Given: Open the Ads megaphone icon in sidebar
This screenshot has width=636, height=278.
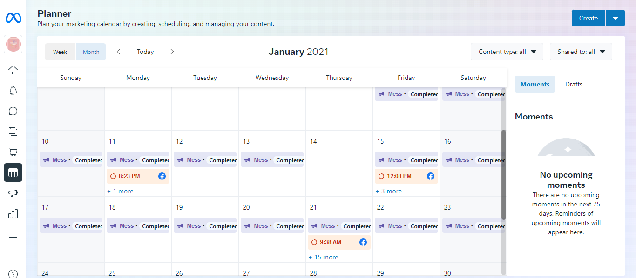Looking at the screenshot, I should 13,193.
